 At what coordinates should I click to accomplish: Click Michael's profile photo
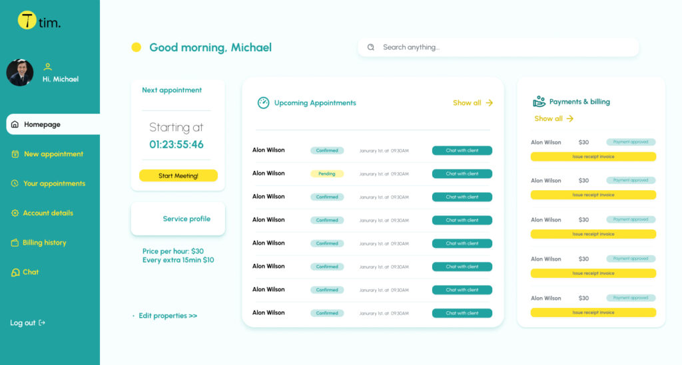pyautogui.click(x=20, y=72)
